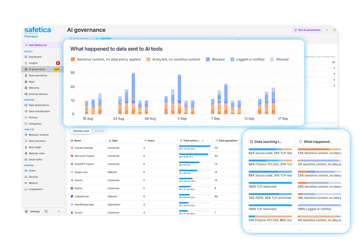Image resolution: width=360 pixels, height=240 pixels.
Task: Click the 62% Source code data bar
Action: point(270,149)
